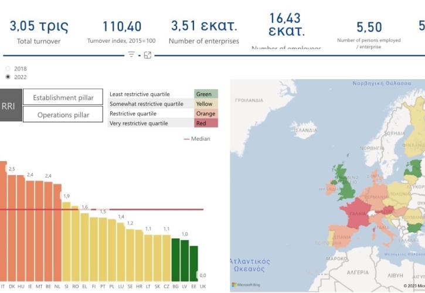Select the DK bar in the chart
425x293 pixels.
point(12,228)
